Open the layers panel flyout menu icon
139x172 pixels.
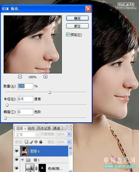[x=70, y=130]
